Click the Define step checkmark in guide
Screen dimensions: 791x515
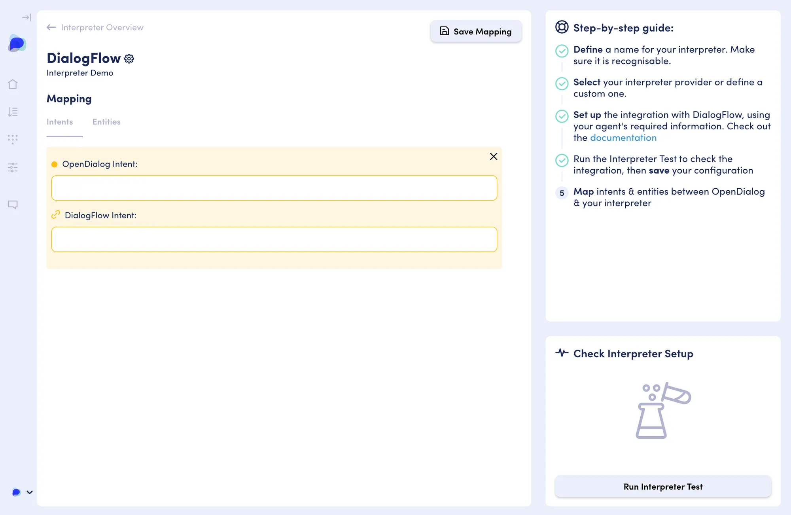tap(562, 51)
